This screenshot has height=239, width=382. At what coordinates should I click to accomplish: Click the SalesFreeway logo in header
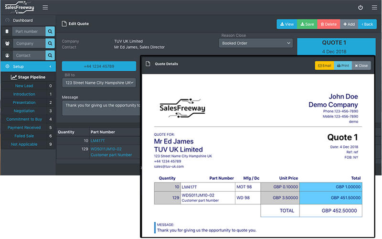20,7
